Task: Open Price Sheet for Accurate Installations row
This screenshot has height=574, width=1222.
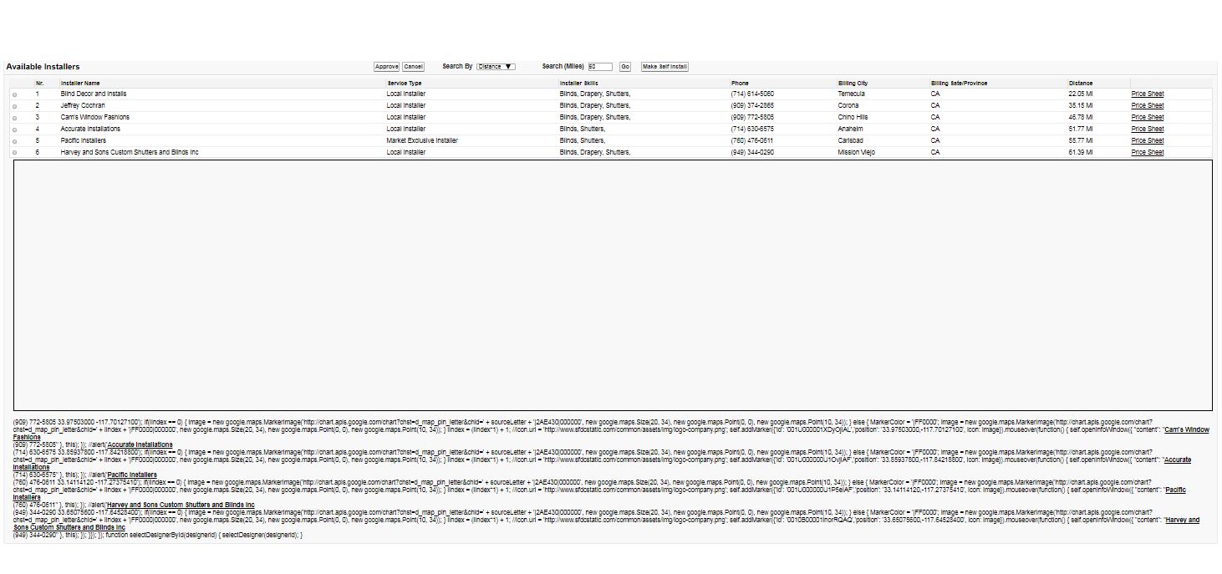Action: (x=1147, y=129)
